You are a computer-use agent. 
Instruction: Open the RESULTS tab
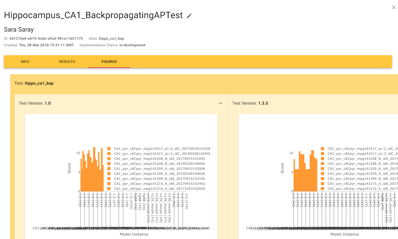[x=67, y=62]
